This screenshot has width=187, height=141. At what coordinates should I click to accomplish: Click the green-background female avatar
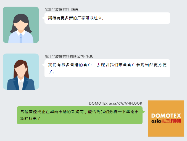coord(21,25)
